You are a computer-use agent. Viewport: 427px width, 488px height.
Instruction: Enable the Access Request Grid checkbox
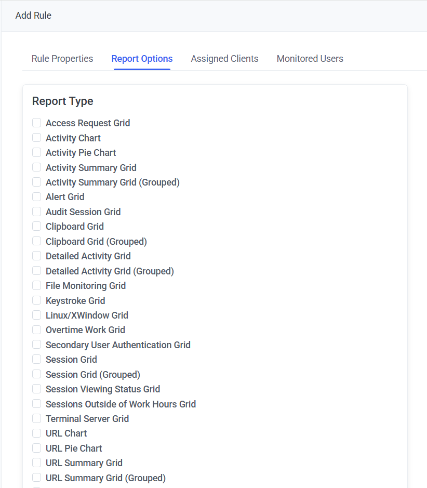tap(37, 123)
